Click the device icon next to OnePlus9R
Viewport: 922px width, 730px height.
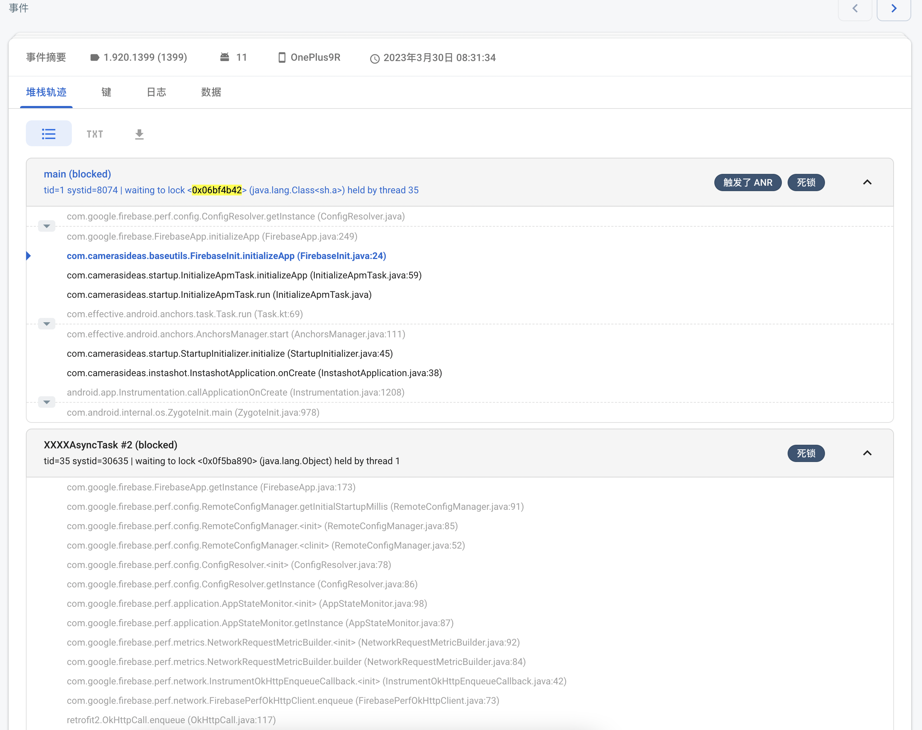282,57
